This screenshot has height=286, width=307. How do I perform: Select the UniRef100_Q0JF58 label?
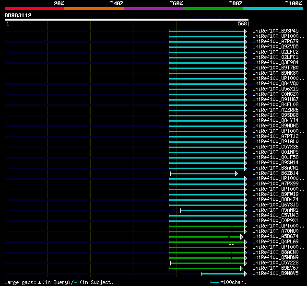(x=275, y=158)
